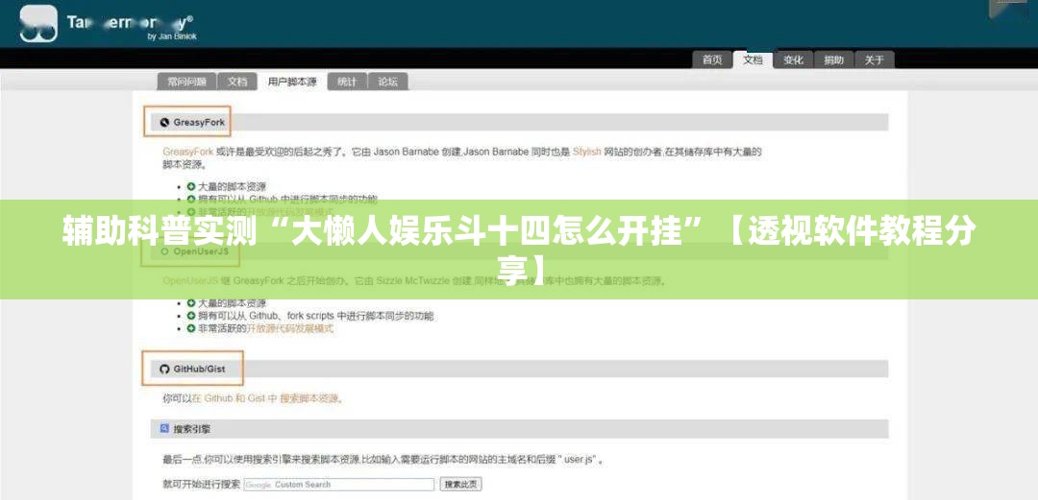Switch to the 统计 sub-tab
Viewport: 1038px width, 500px height.
[x=347, y=82]
